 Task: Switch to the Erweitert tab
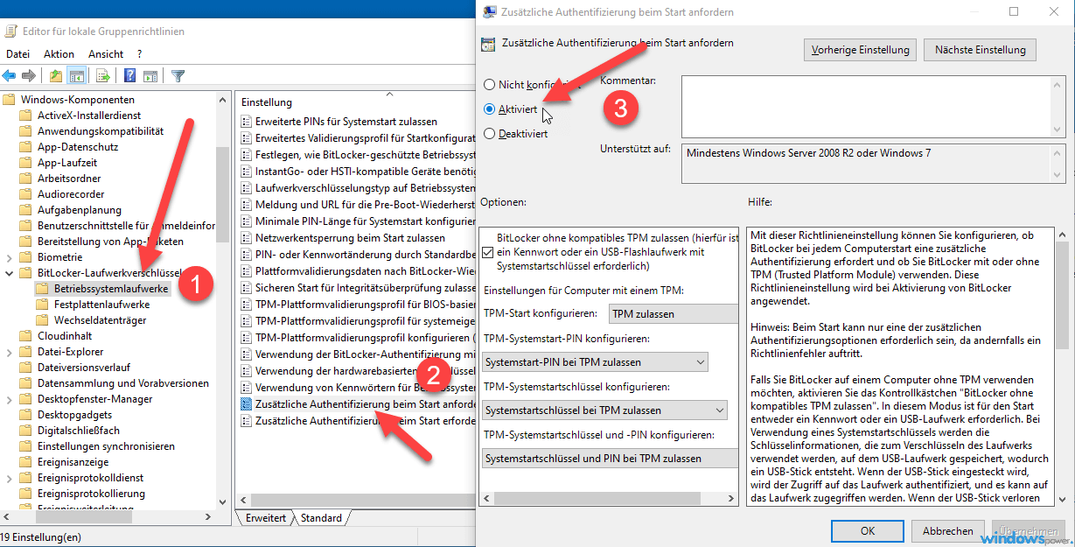coord(266,518)
